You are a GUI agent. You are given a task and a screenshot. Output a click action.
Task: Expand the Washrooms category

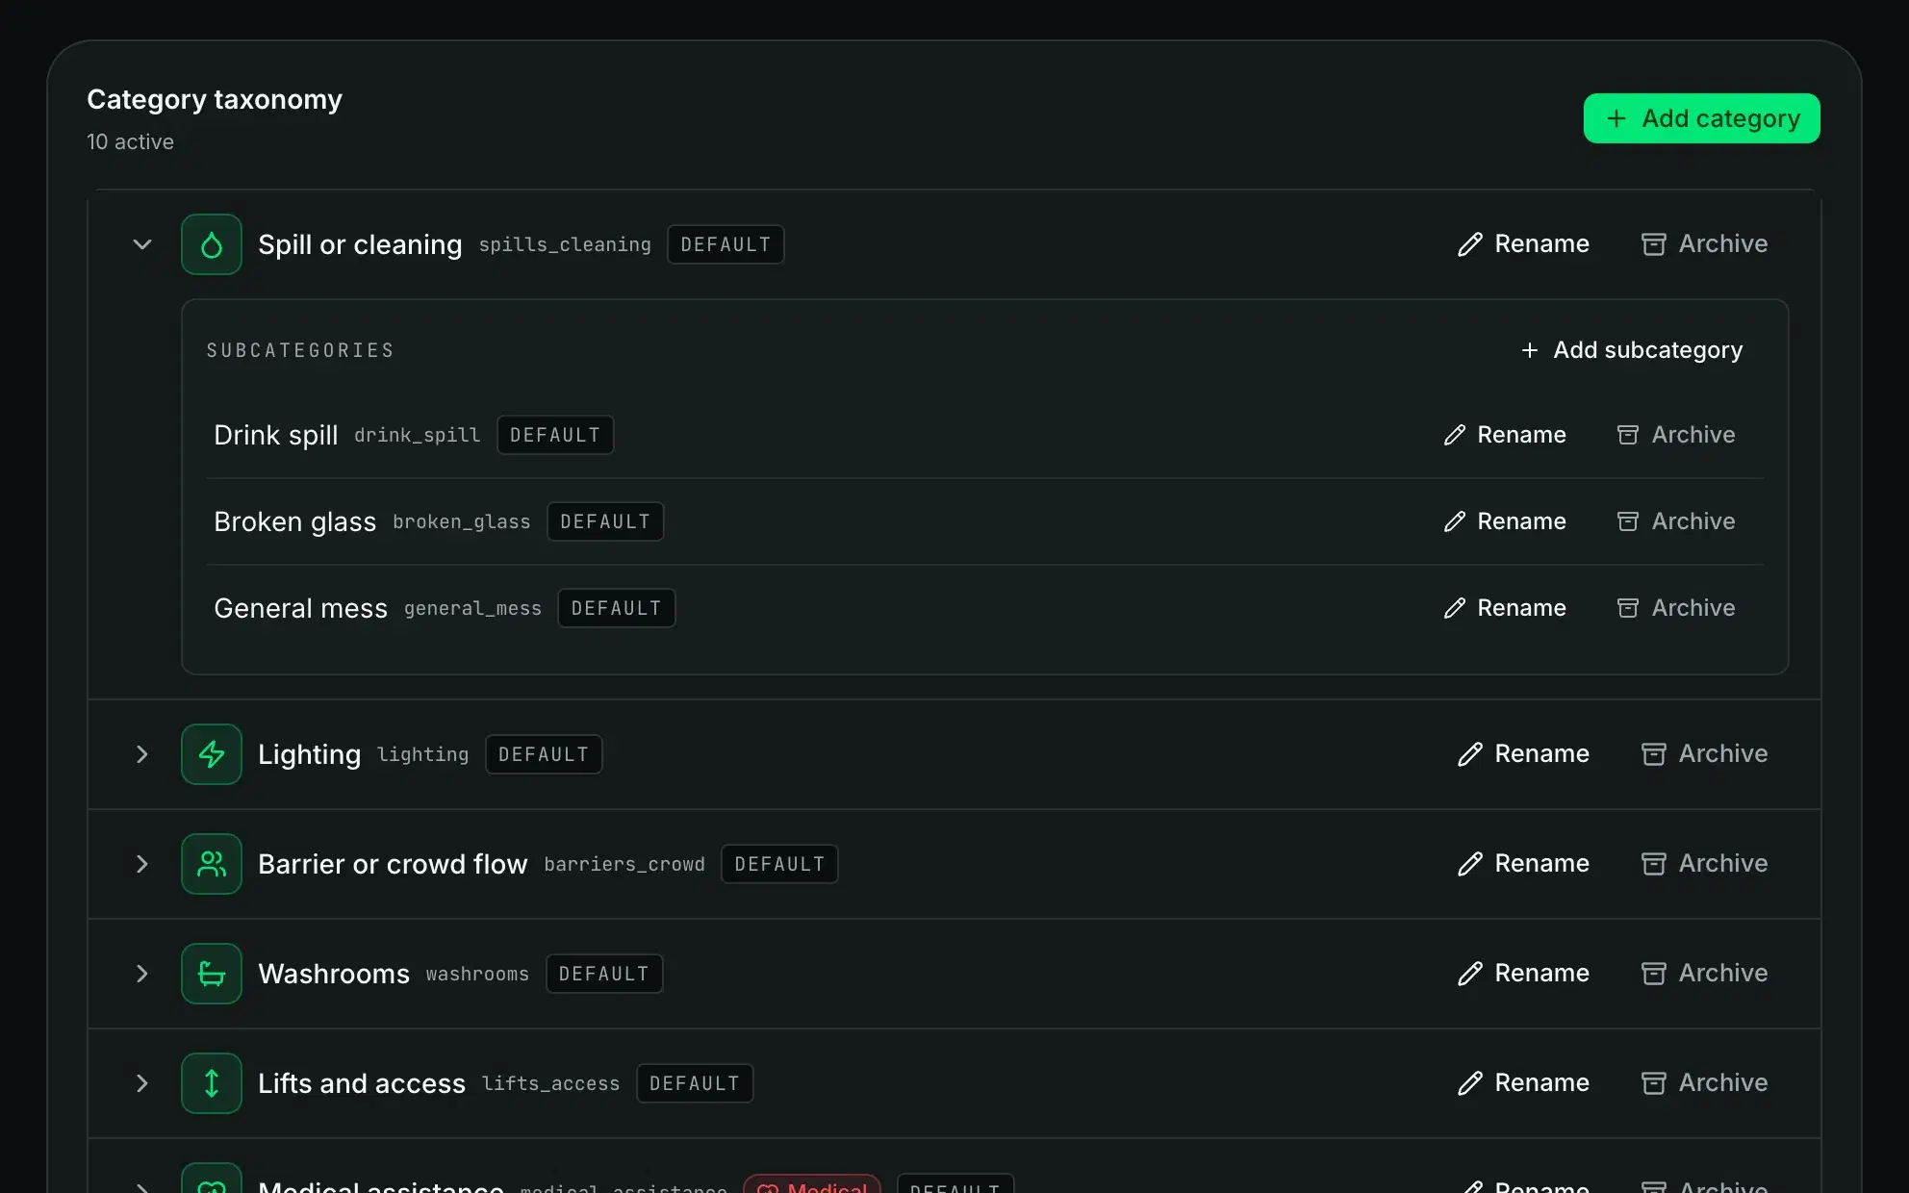tap(142, 974)
